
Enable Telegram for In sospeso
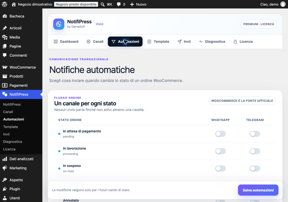coord(255,168)
